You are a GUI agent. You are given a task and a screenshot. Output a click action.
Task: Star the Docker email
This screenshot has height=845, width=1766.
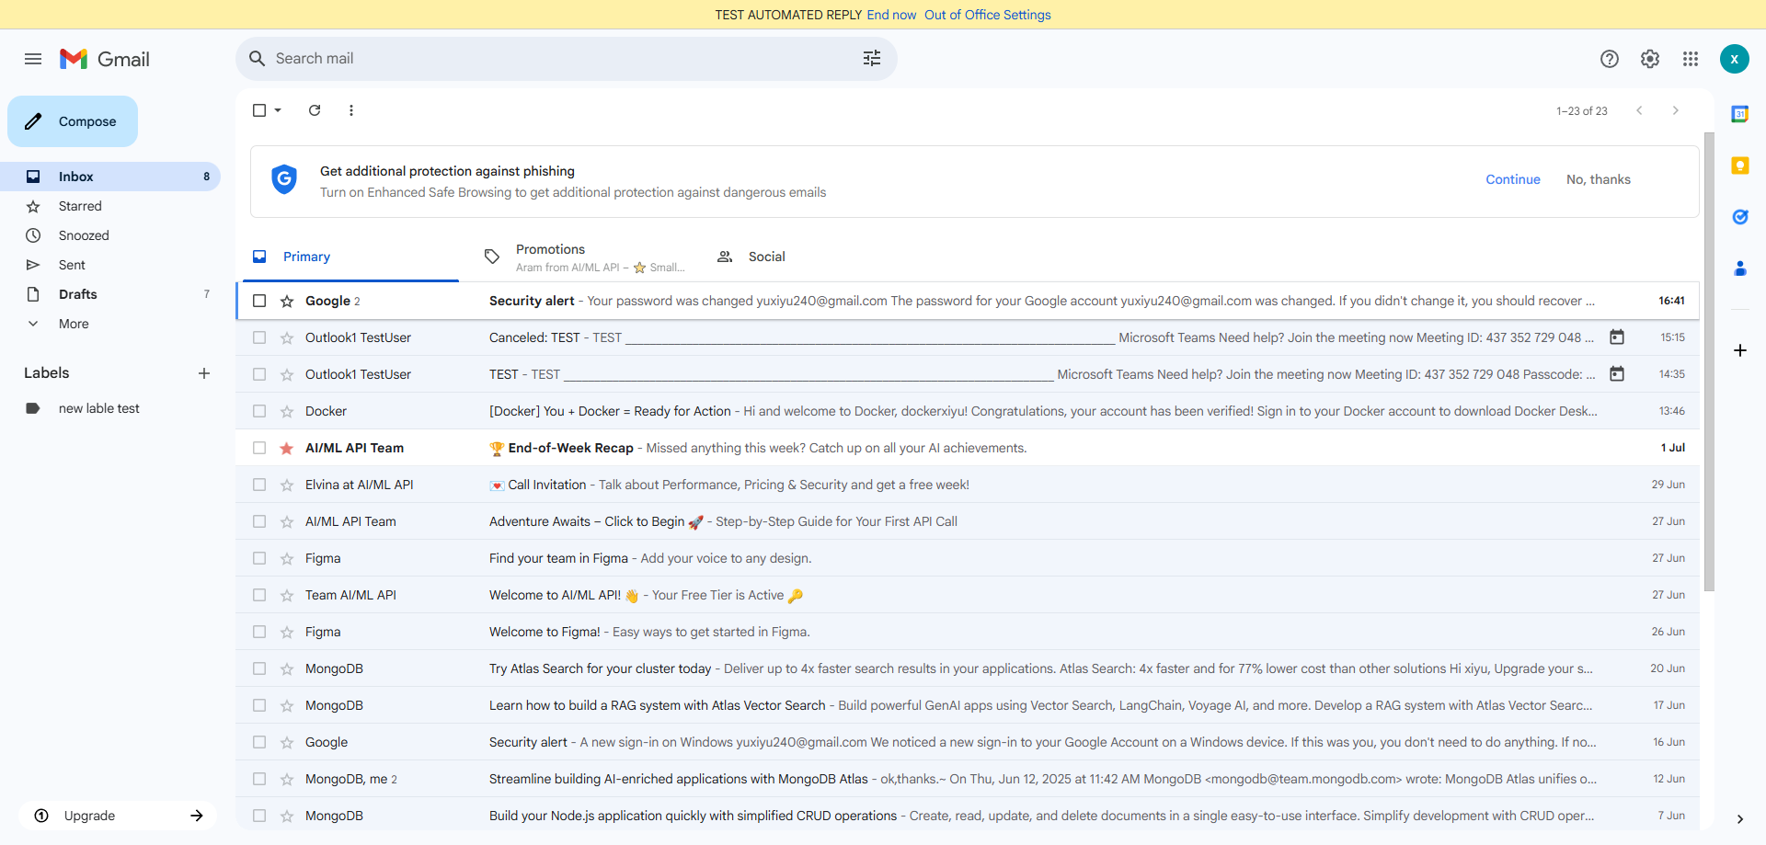pyautogui.click(x=287, y=412)
